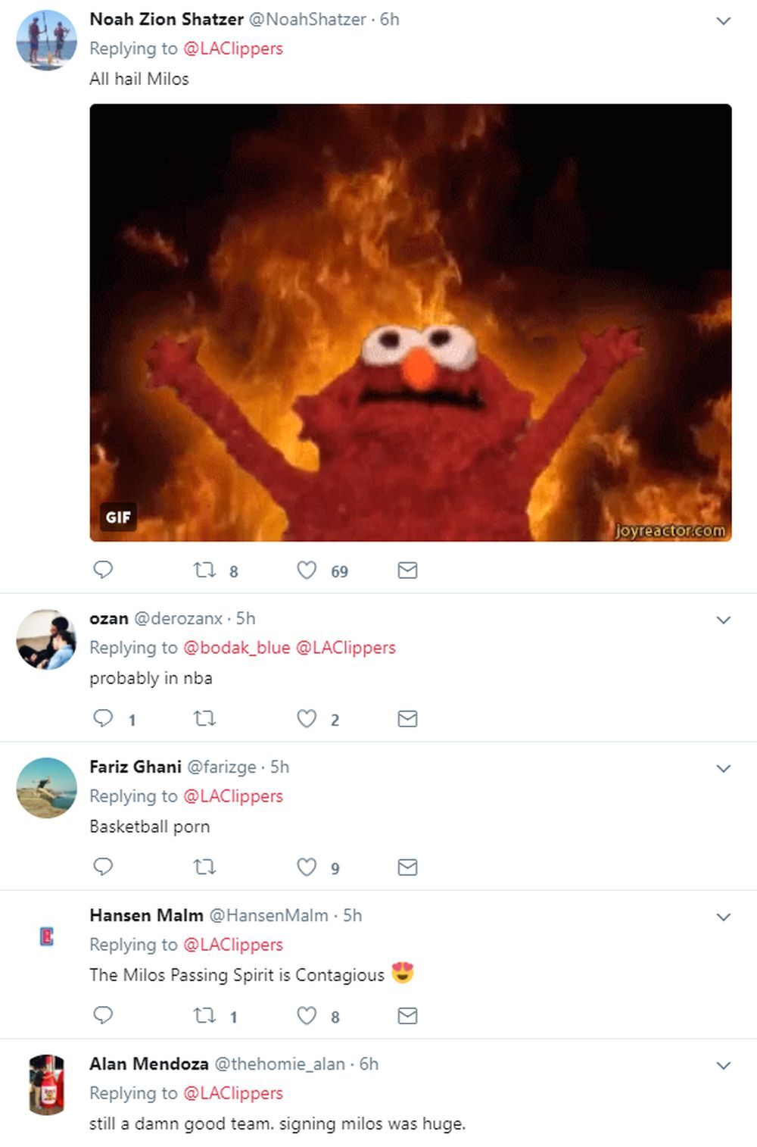View Alan Mendoza's profile picture

(x=47, y=1084)
